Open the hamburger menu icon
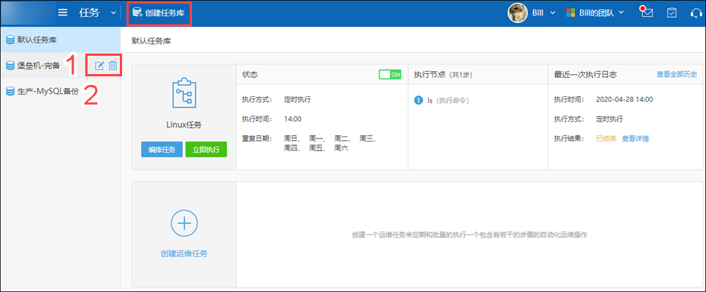This screenshot has width=706, height=292. [x=63, y=12]
